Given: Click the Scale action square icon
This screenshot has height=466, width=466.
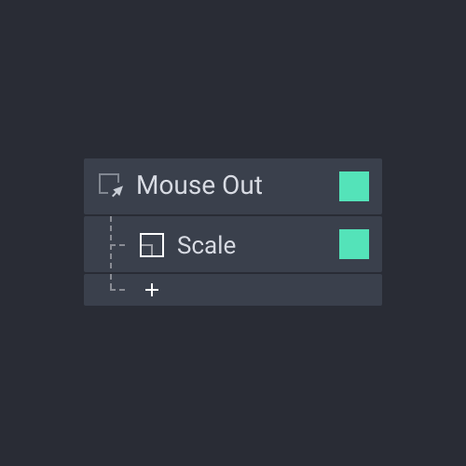Looking at the screenshot, I should pos(152,245).
